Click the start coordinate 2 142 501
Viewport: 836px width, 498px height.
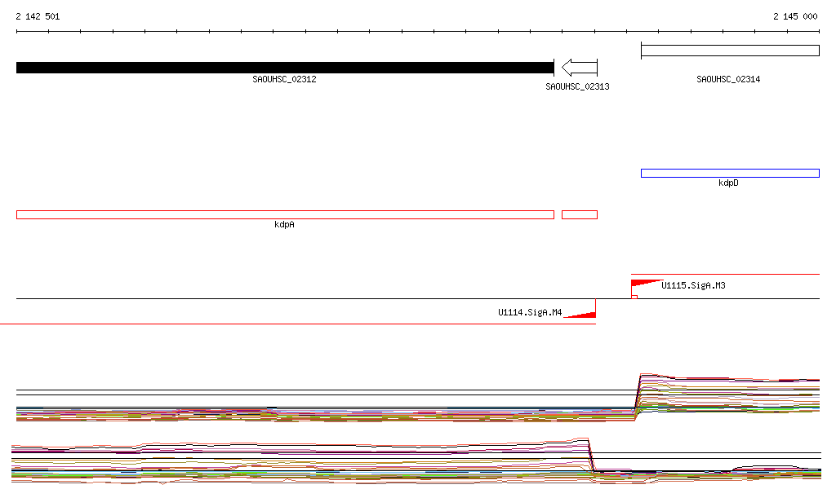[x=38, y=16]
